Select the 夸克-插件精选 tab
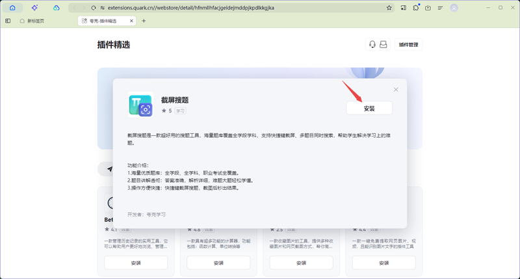The image size is (520, 279). coord(103,21)
